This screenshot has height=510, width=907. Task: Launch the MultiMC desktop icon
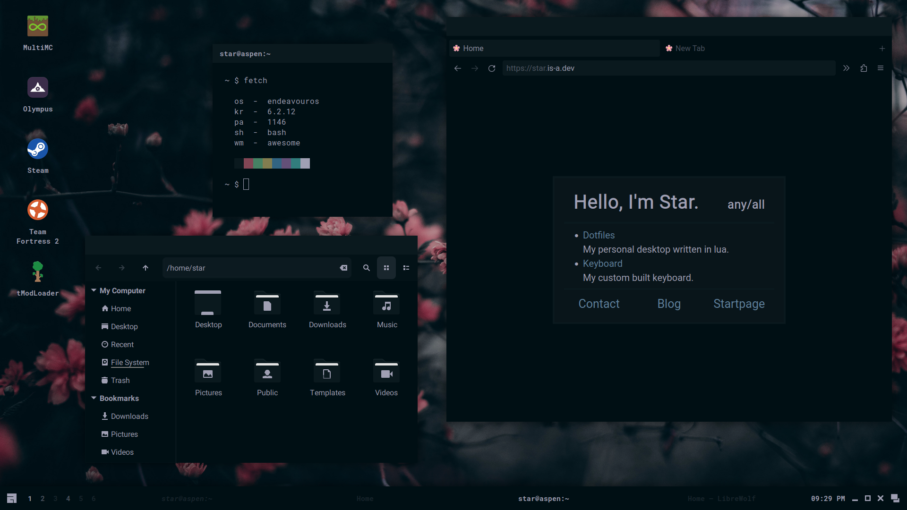tap(38, 26)
